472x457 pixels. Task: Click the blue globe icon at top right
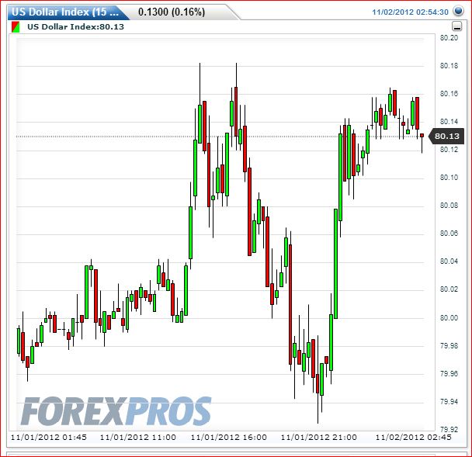click(x=459, y=12)
